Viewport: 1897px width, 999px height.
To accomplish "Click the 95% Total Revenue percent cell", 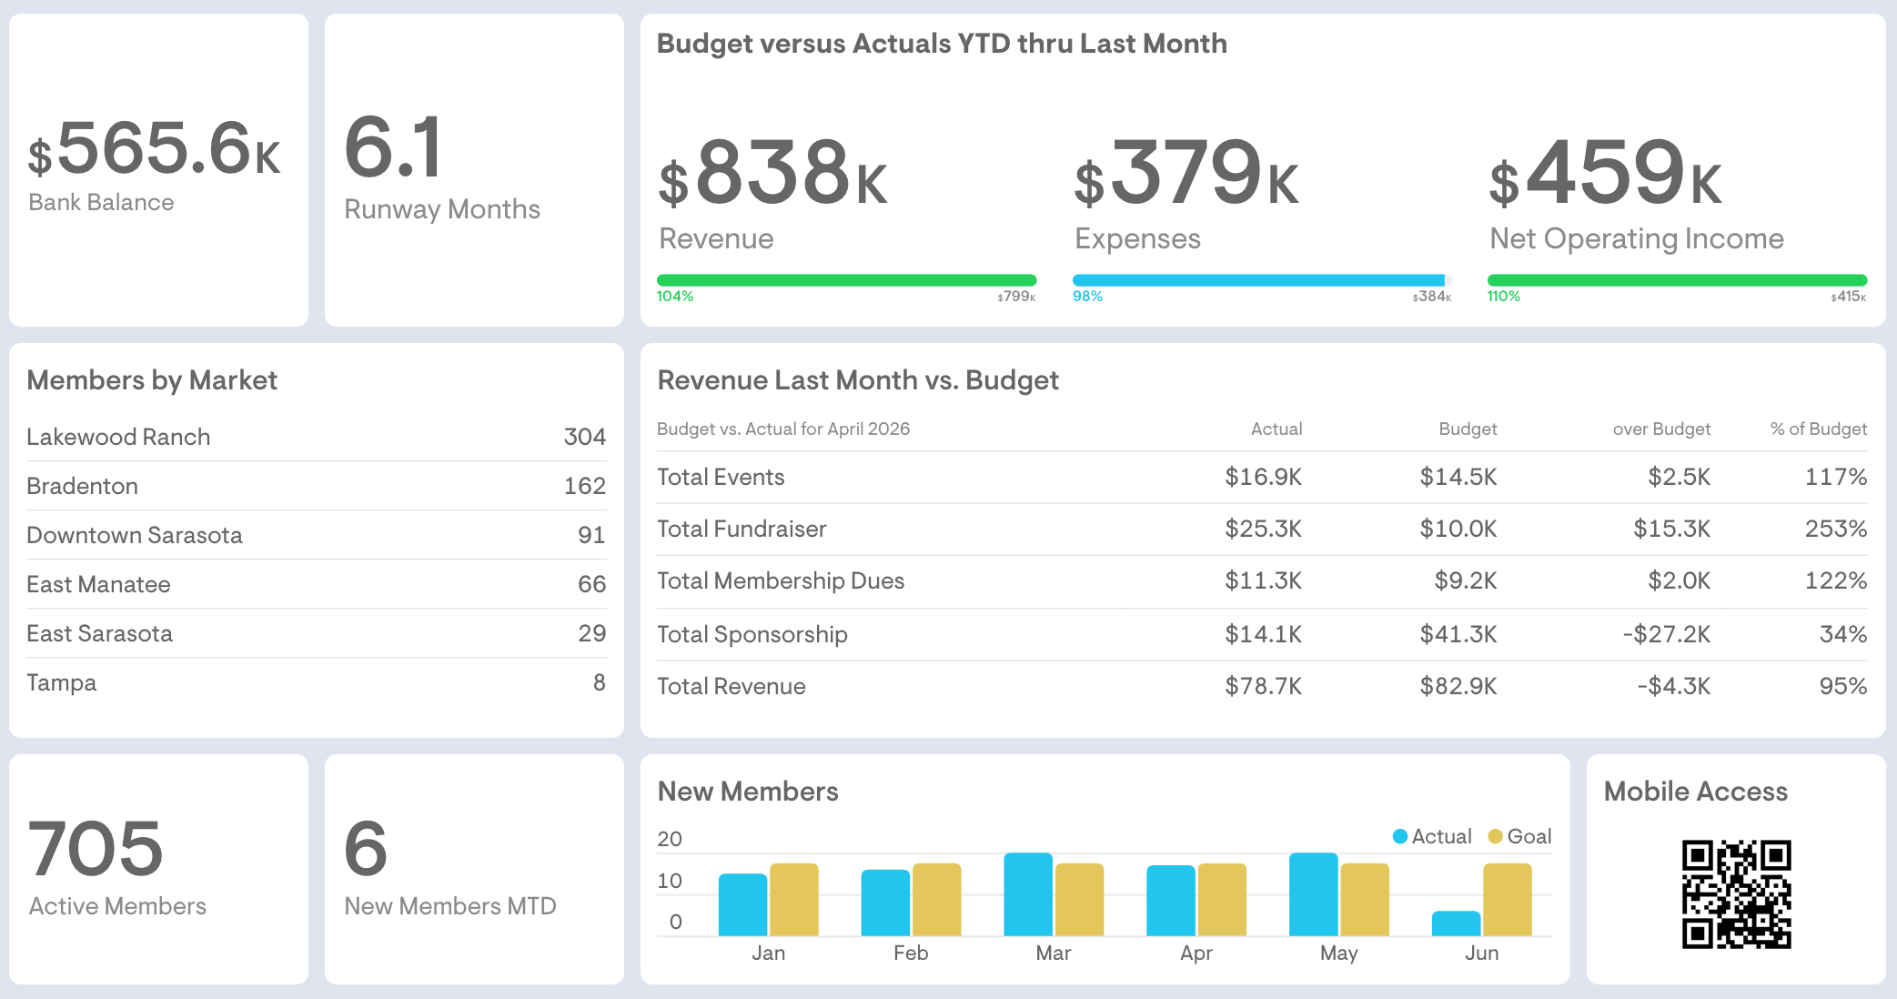I will tap(1843, 686).
